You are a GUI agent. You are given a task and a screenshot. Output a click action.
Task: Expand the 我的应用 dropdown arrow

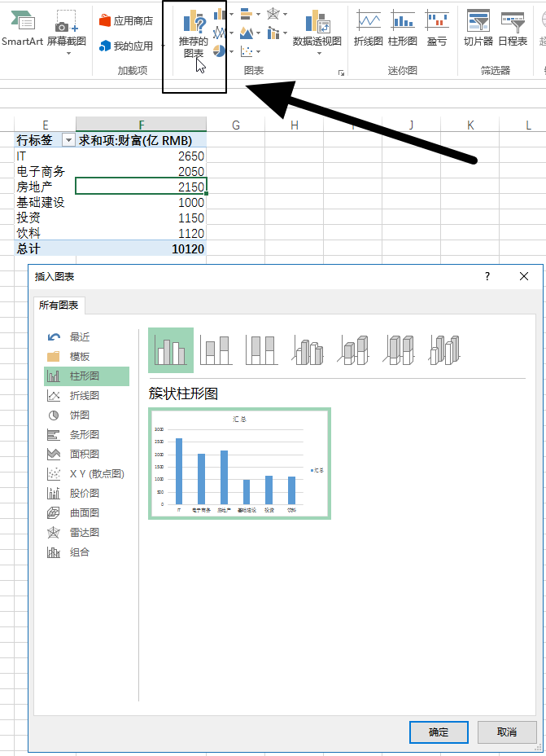tap(160, 46)
